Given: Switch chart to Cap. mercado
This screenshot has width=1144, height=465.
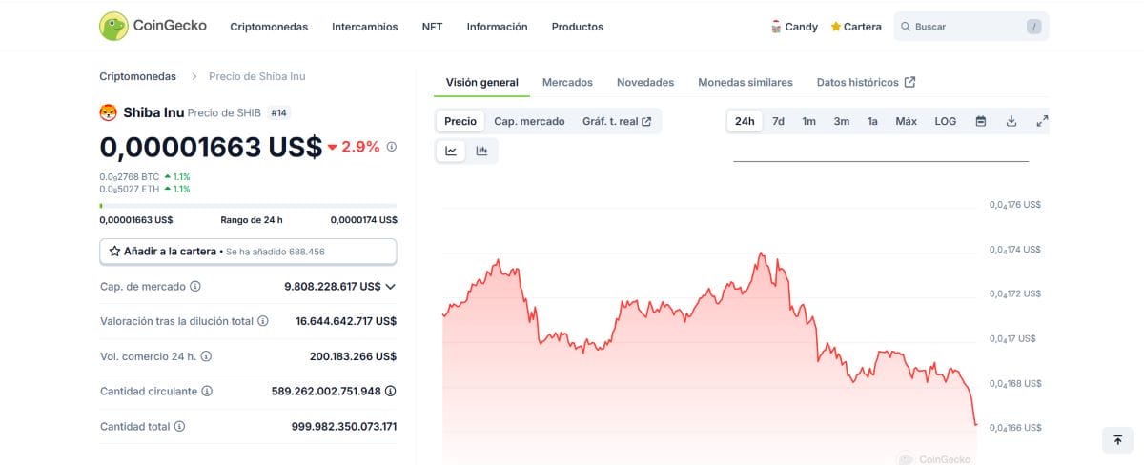Looking at the screenshot, I should click(x=529, y=121).
